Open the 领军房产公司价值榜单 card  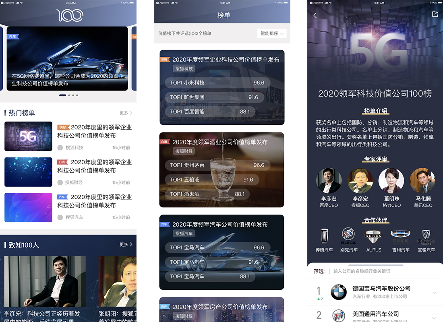(x=222, y=310)
